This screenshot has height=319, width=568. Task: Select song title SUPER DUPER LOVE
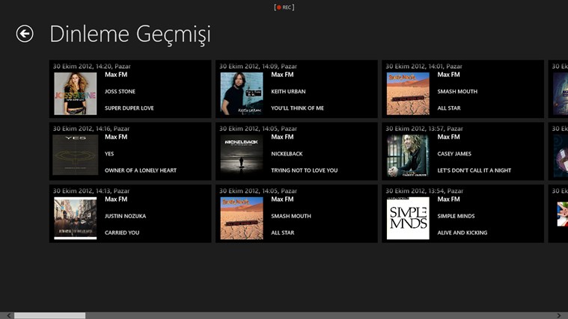click(129, 108)
